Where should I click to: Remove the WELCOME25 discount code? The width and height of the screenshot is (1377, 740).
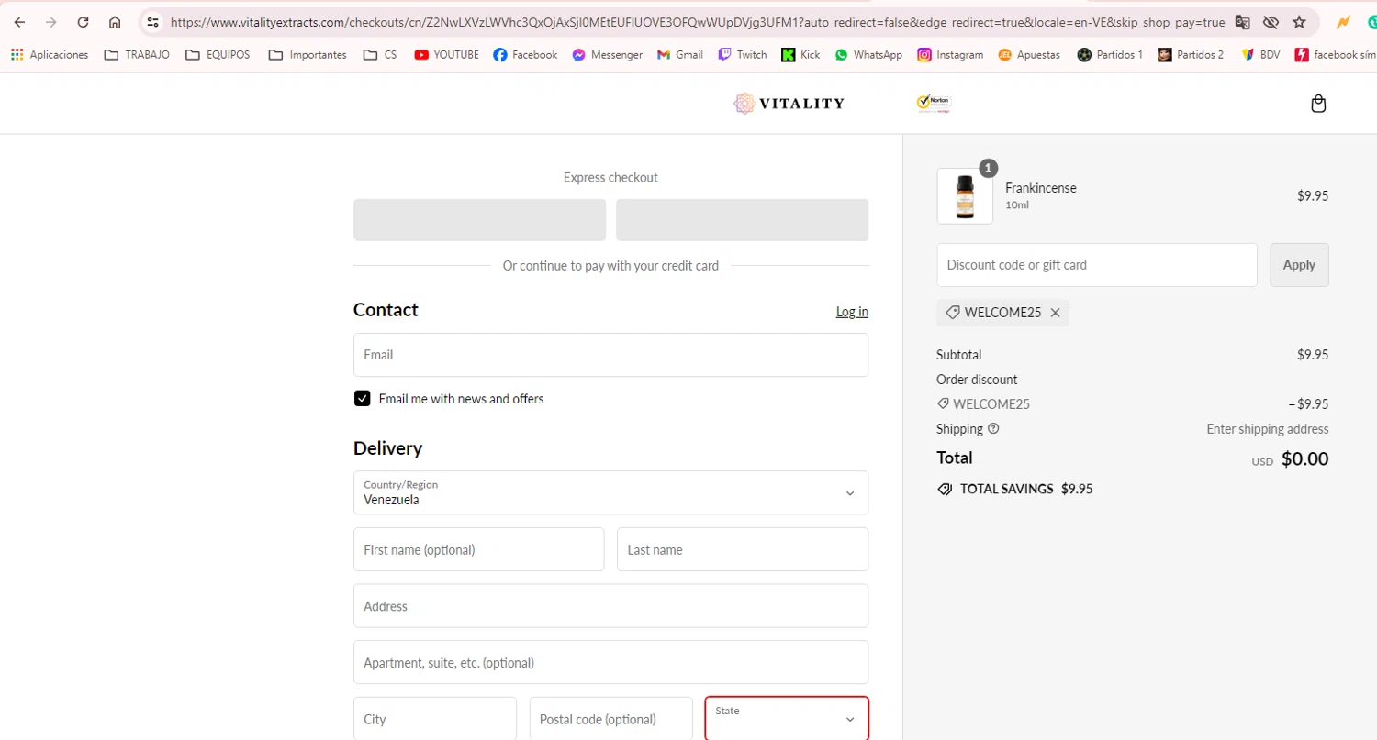point(1055,313)
